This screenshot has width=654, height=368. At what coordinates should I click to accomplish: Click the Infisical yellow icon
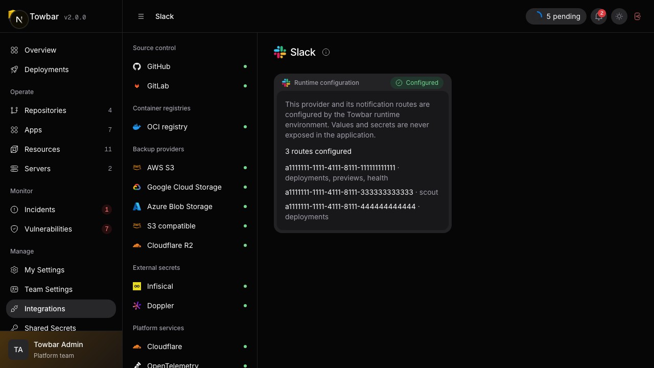click(x=137, y=286)
